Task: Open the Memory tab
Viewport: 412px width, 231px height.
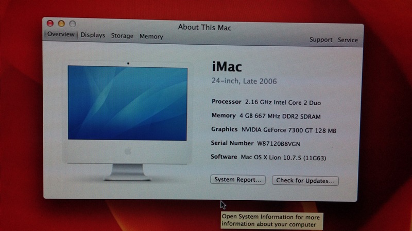Action: point(151,36)
